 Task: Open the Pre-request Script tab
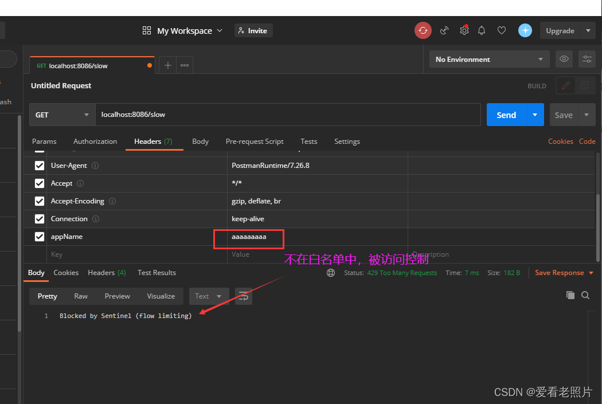[x=255, y=142]
